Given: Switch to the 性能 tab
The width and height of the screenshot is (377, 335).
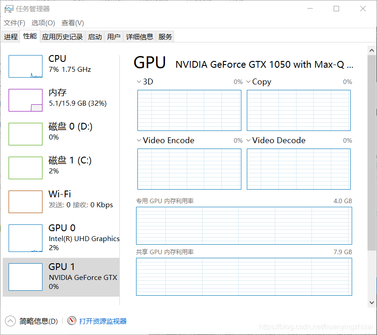Looking at the screenshot, I should (x=30, y=36).
